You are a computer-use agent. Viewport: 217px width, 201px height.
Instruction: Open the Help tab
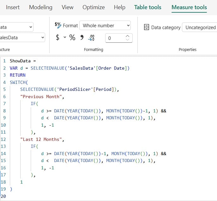pyautogui.click(x=120, y=7)
